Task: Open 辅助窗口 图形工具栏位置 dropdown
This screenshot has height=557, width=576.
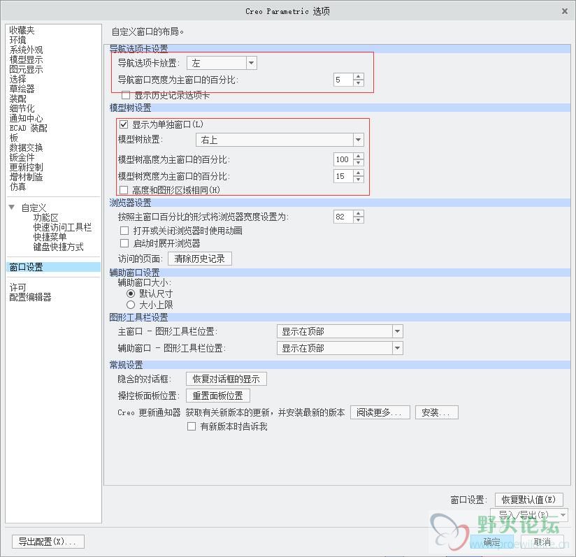Action: tap(340, 348)
